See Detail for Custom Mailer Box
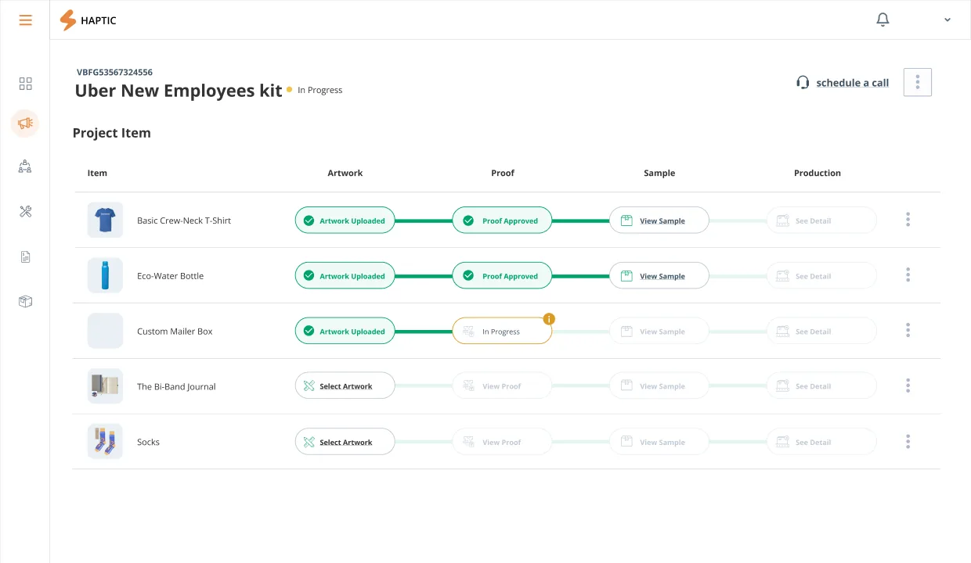 coord(821,332)
